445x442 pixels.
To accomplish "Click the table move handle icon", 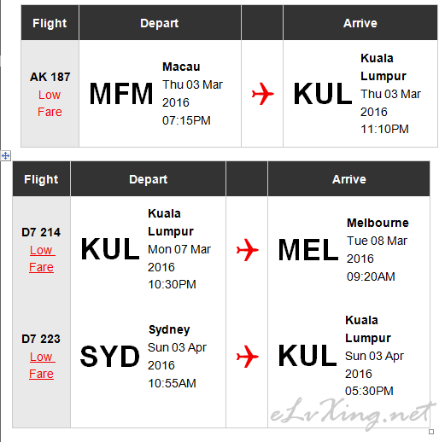I will click(5, 155).
